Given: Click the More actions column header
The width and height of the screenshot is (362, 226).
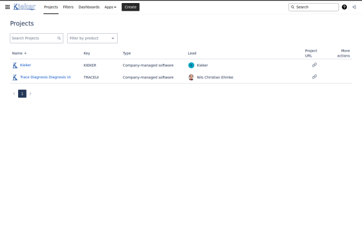Looking at the screenshot, I should [x=343, y=53].
